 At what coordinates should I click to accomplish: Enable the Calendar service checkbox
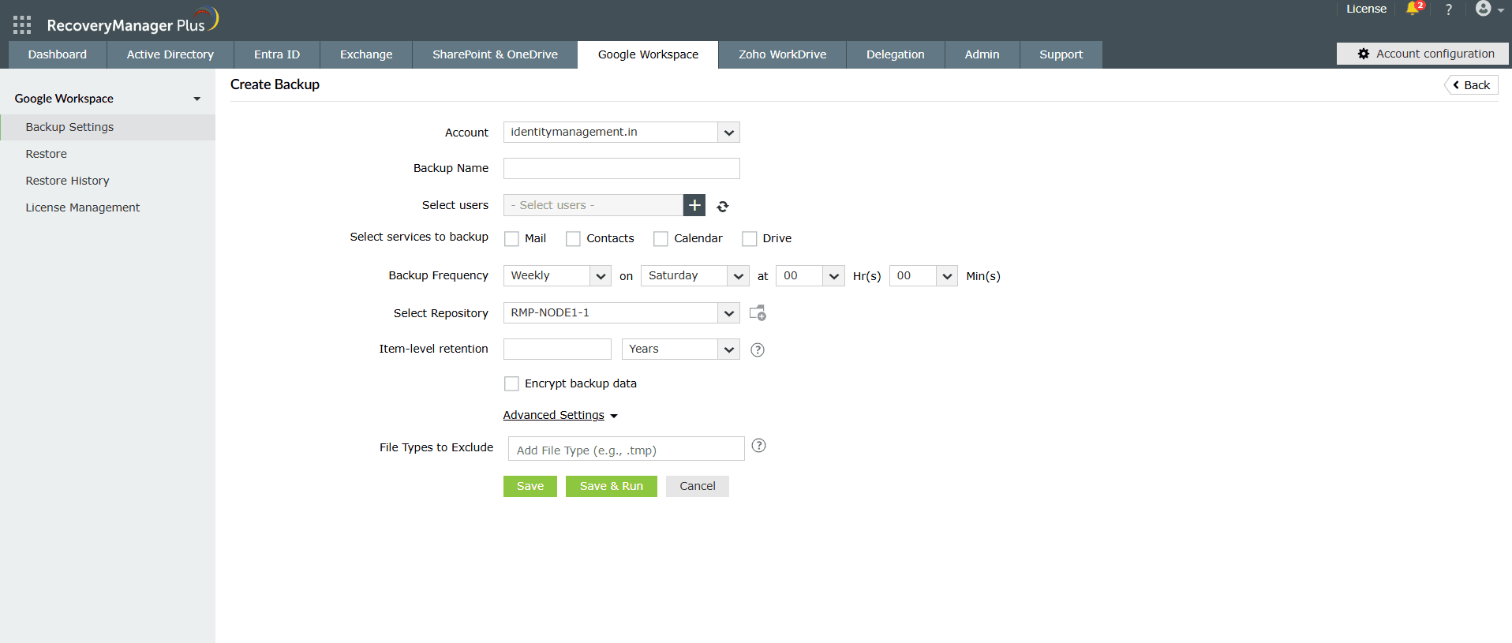pyautogui.click(x=661, y=238)
